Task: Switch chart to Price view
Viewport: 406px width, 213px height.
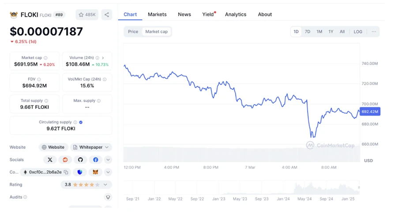Action: tap(133, 32)
